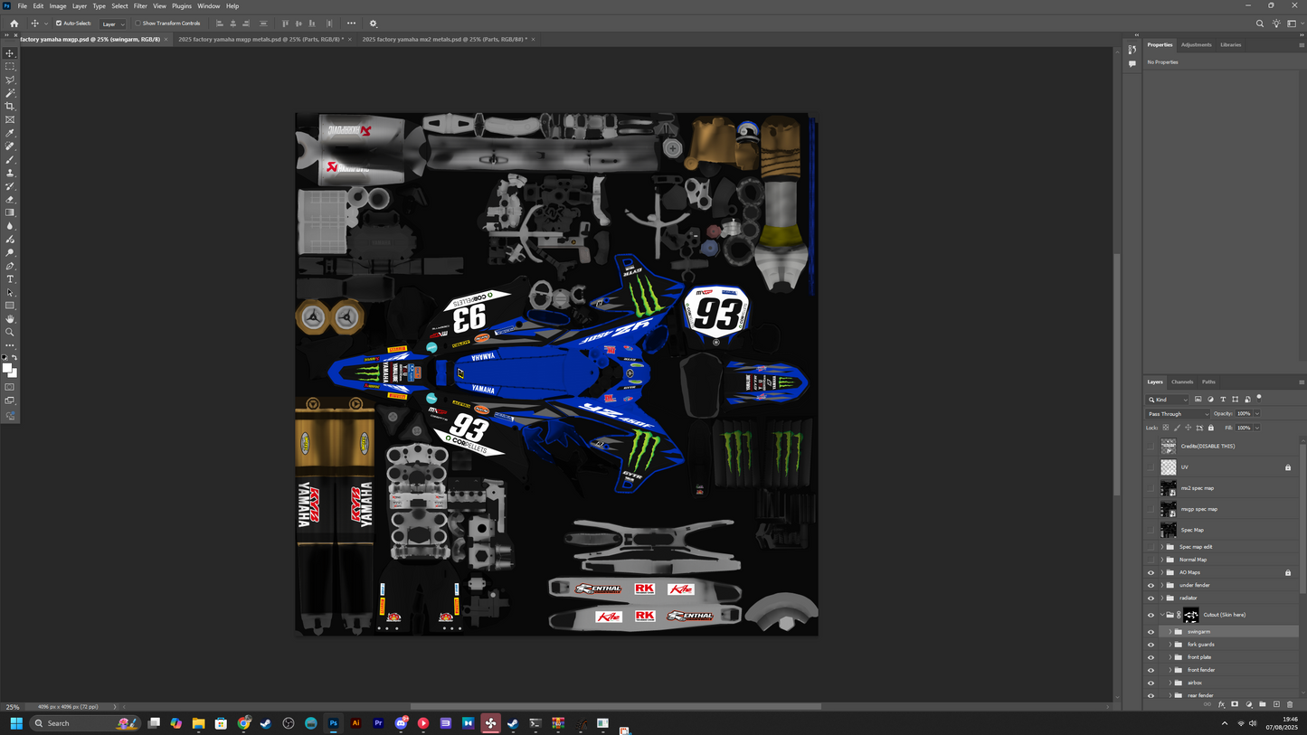Select the Move tool
Screen dimensions: 1307x735
10,53
